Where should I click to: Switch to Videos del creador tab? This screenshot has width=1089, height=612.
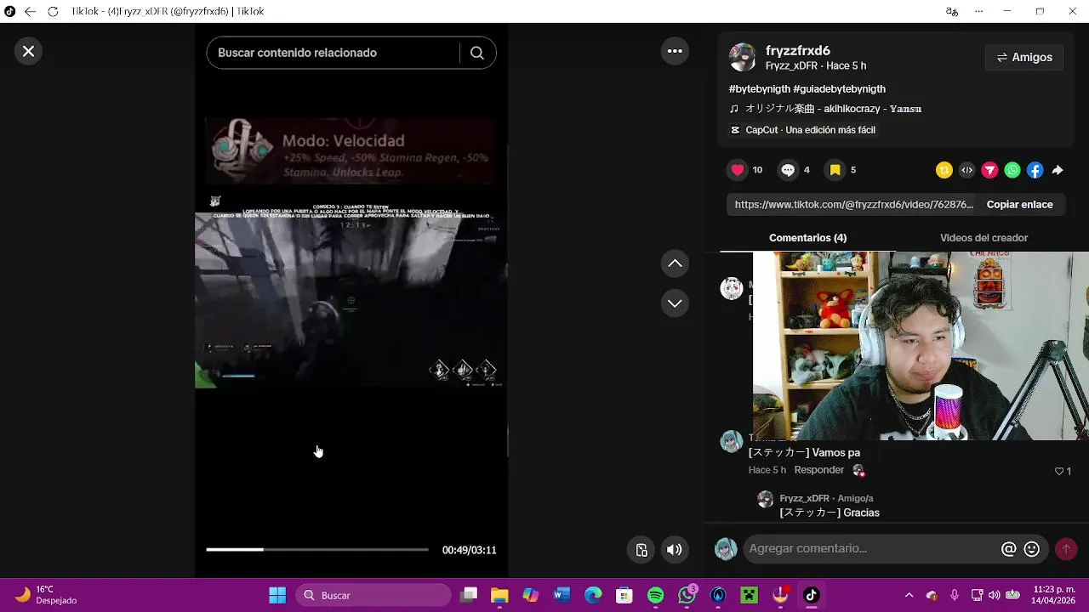(984, 238)
